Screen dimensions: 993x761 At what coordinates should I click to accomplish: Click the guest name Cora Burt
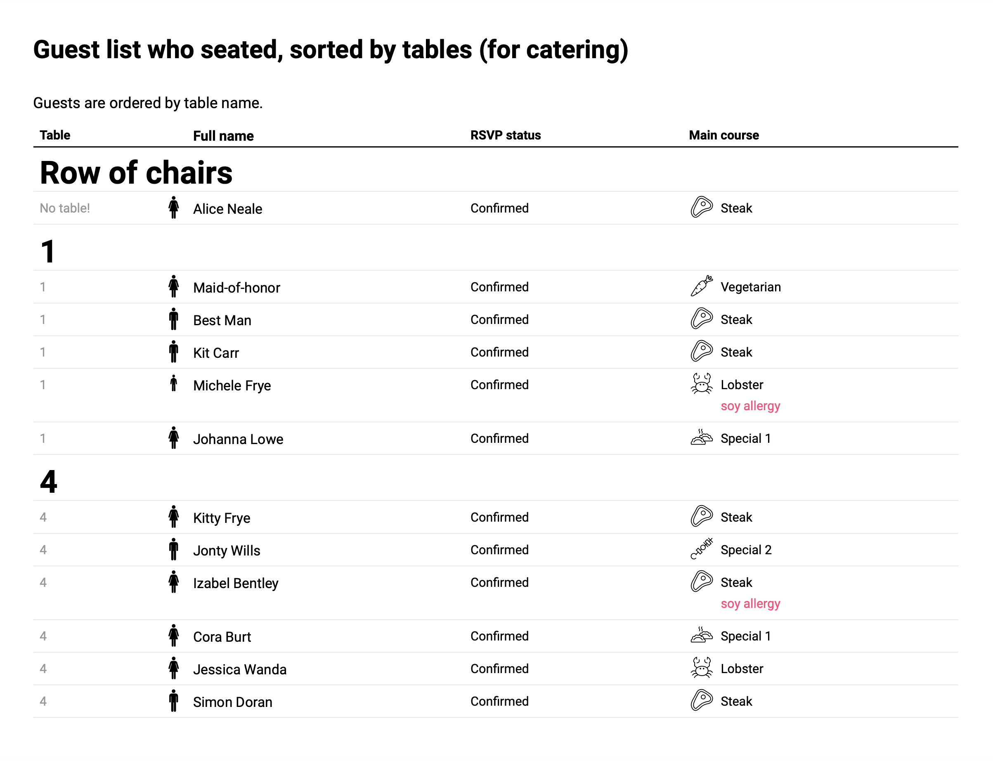tap(222, 636)
